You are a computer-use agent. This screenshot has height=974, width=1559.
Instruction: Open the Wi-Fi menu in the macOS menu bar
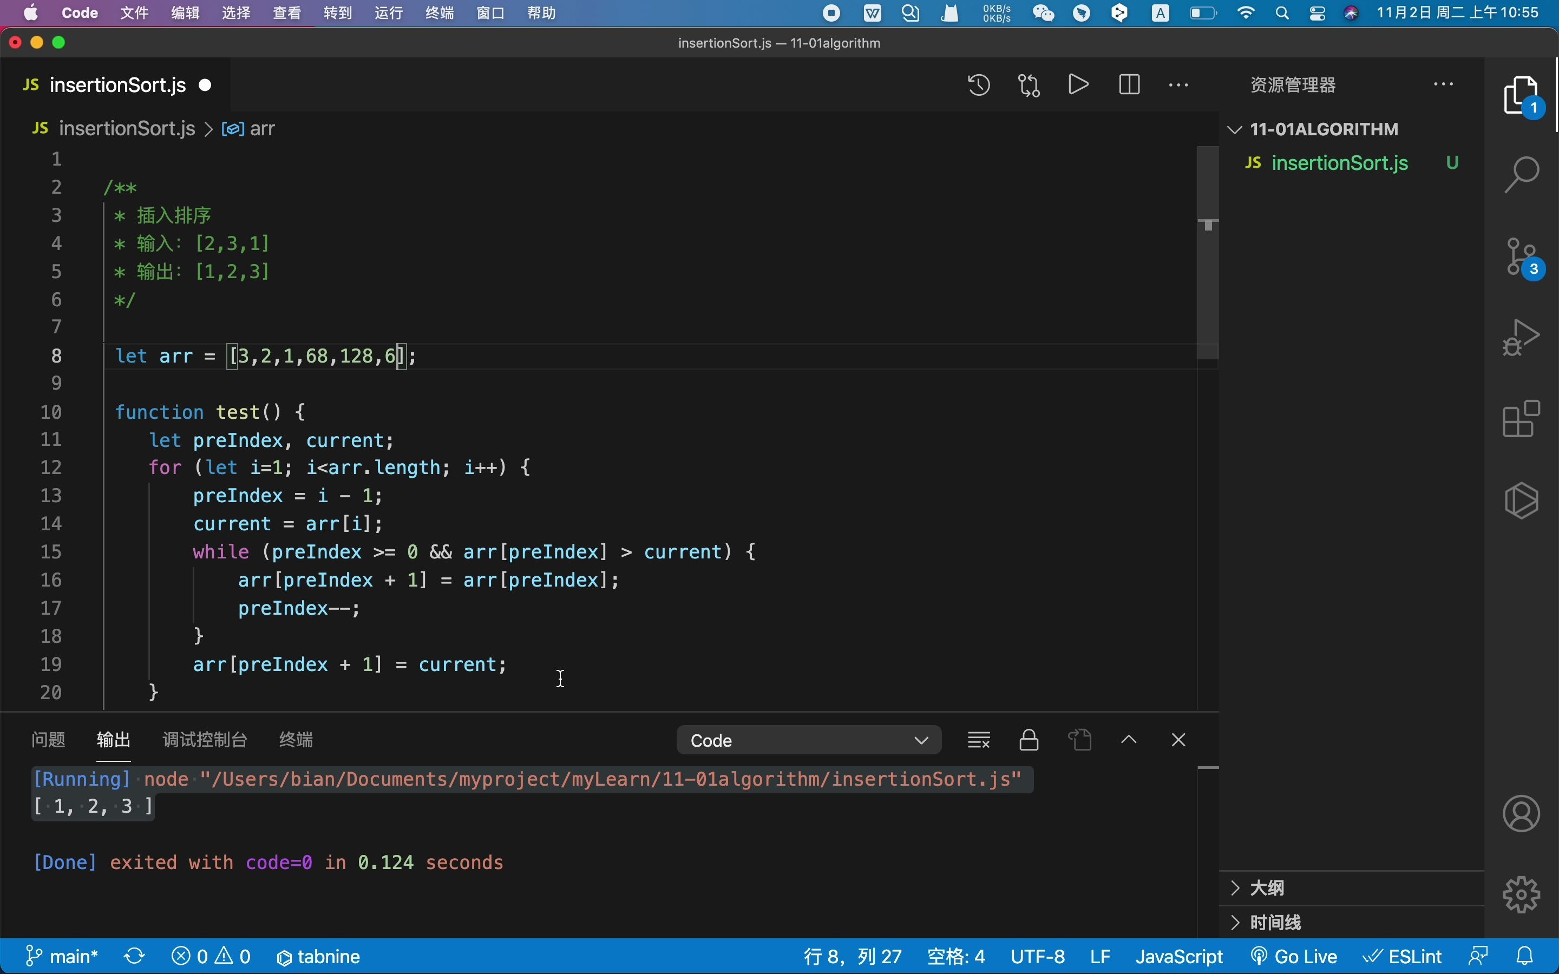[1247, 13]
